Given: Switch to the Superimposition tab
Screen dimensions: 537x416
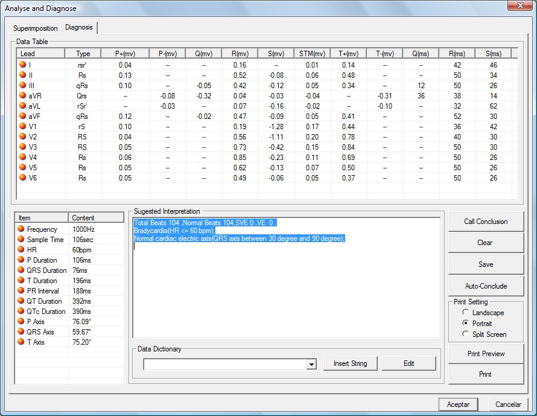Looking at the screenshot, I should pyautogui.click(x=36, y=28).
